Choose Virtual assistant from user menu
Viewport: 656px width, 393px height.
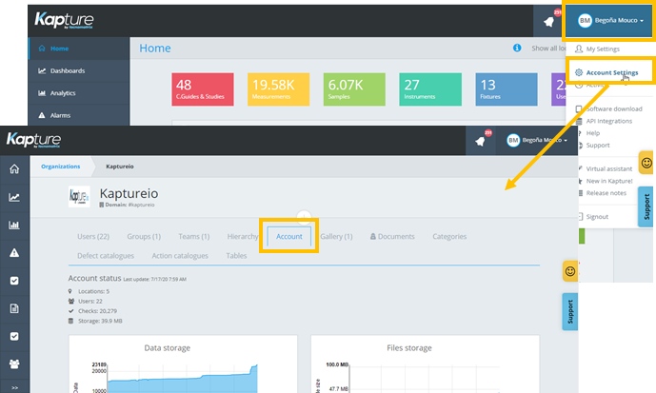click(x=608, y=168)
